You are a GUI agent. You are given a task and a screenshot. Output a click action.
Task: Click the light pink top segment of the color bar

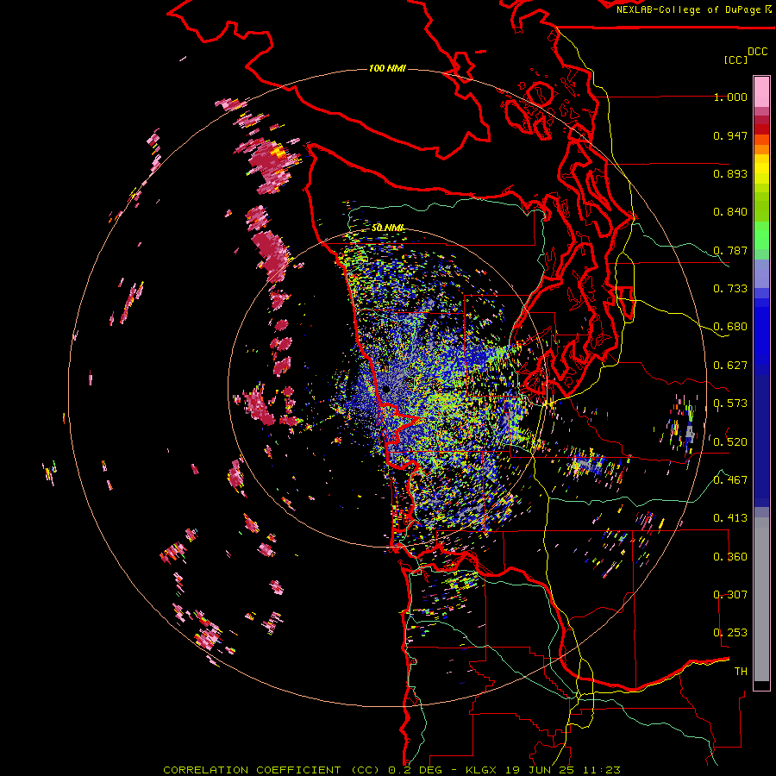coord(761,91)
